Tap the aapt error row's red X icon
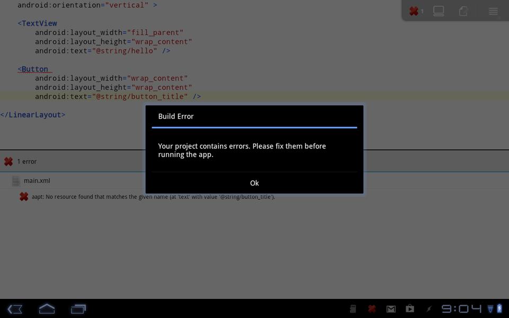Image resolution: width=509 pixels, height=318 pixels. pos(24,197)
